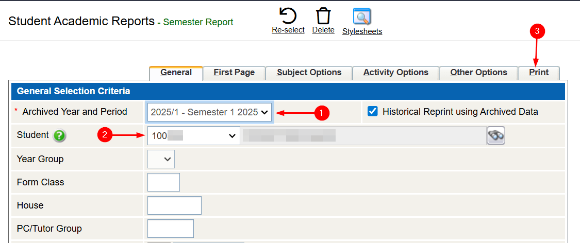Go to the Activity Options tab
This screenshot has width=580, height=243.
pos(395,73)
